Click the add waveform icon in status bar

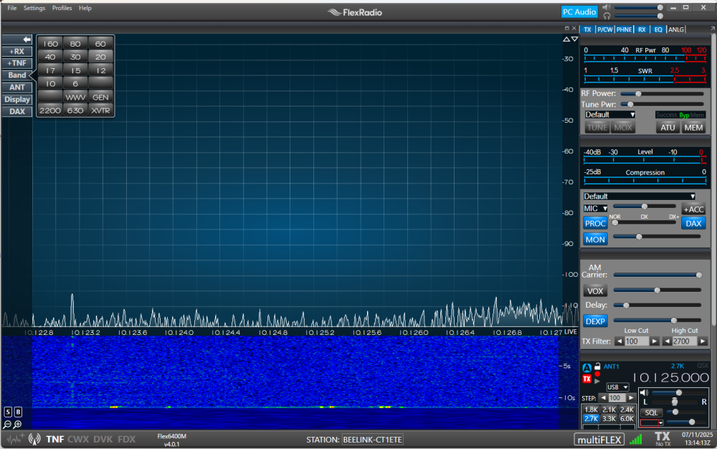(x=14, y=439)
